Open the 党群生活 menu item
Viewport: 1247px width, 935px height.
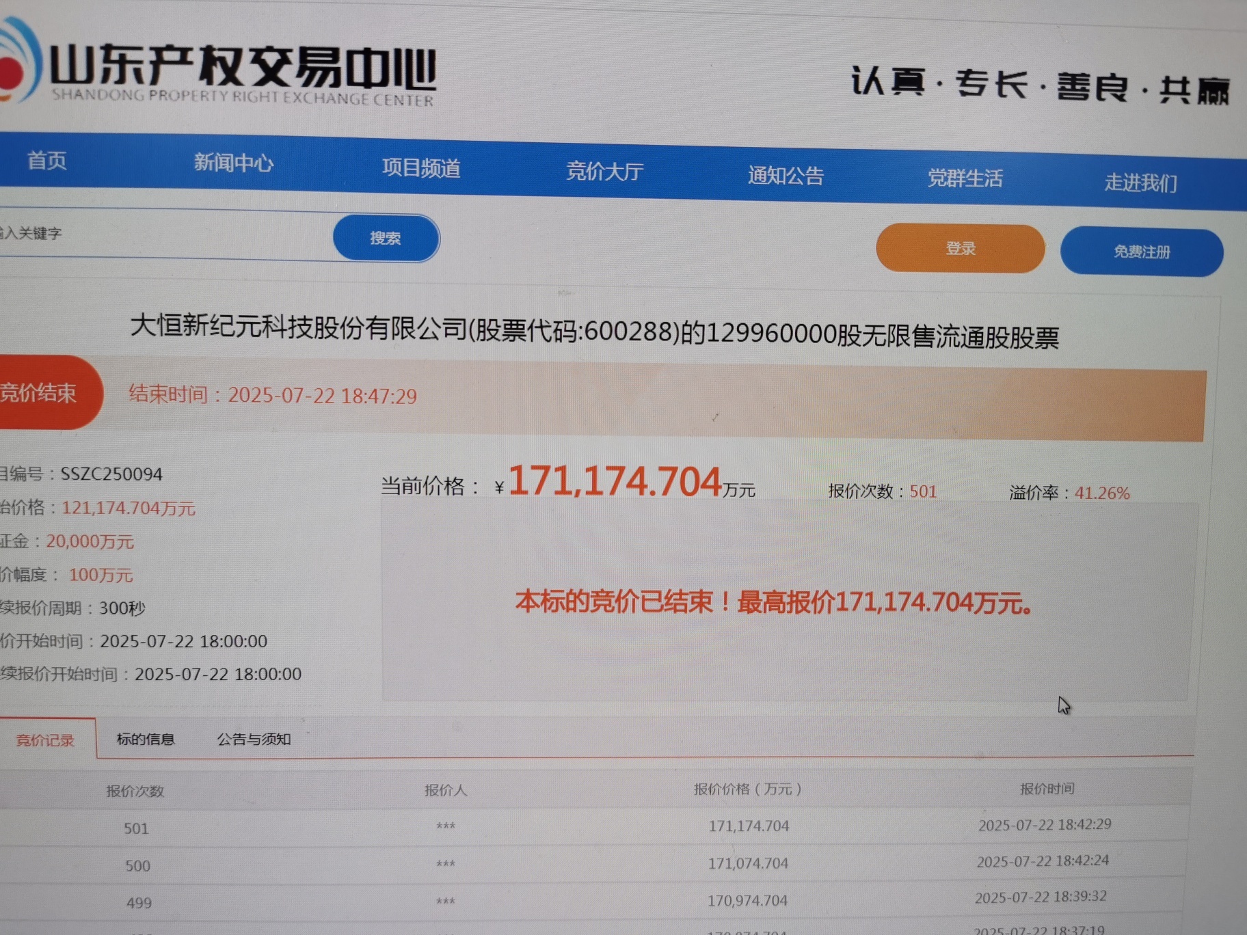(x=965, y=178)
